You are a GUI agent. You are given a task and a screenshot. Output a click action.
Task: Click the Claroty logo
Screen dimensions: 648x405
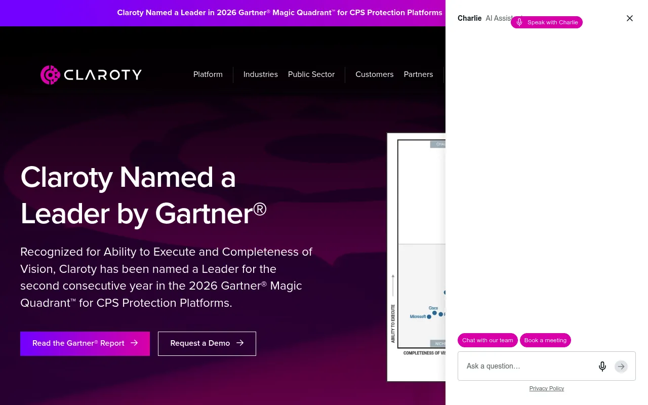[x=91, y=75]
